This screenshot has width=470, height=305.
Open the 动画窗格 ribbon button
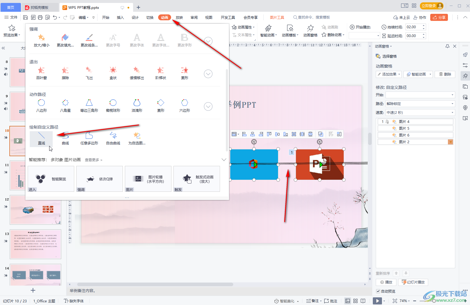310,31
